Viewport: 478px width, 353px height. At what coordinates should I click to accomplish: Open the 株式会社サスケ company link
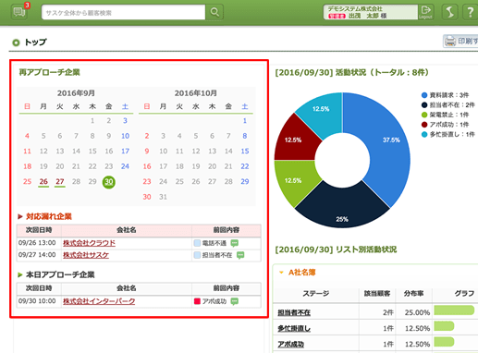coord(86,255)
